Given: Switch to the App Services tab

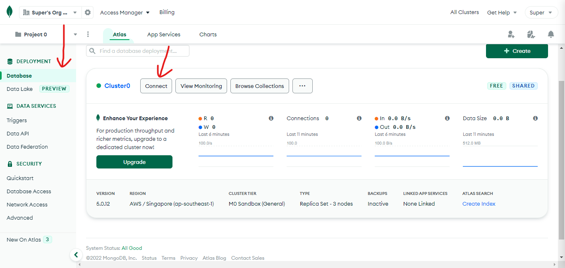Looking at the screenshot, I should click(164, 34).
